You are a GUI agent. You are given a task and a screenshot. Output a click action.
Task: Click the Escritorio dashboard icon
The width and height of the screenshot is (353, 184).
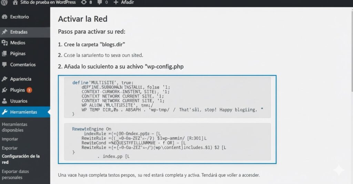[4, 17]
